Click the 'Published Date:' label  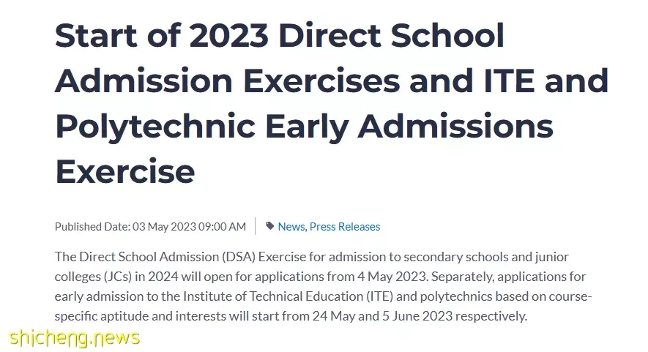click(92, 226)
